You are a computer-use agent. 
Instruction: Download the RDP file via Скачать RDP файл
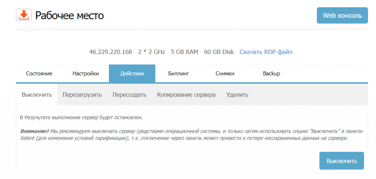(x=266, y=52)
